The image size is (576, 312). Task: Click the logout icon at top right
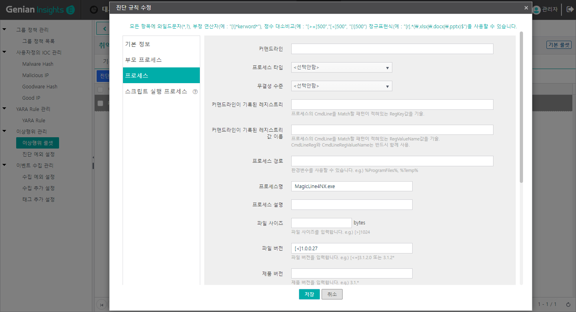coord(570,9)
